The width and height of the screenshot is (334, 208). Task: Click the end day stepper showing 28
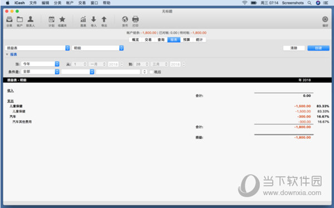(x=147, y=64)
